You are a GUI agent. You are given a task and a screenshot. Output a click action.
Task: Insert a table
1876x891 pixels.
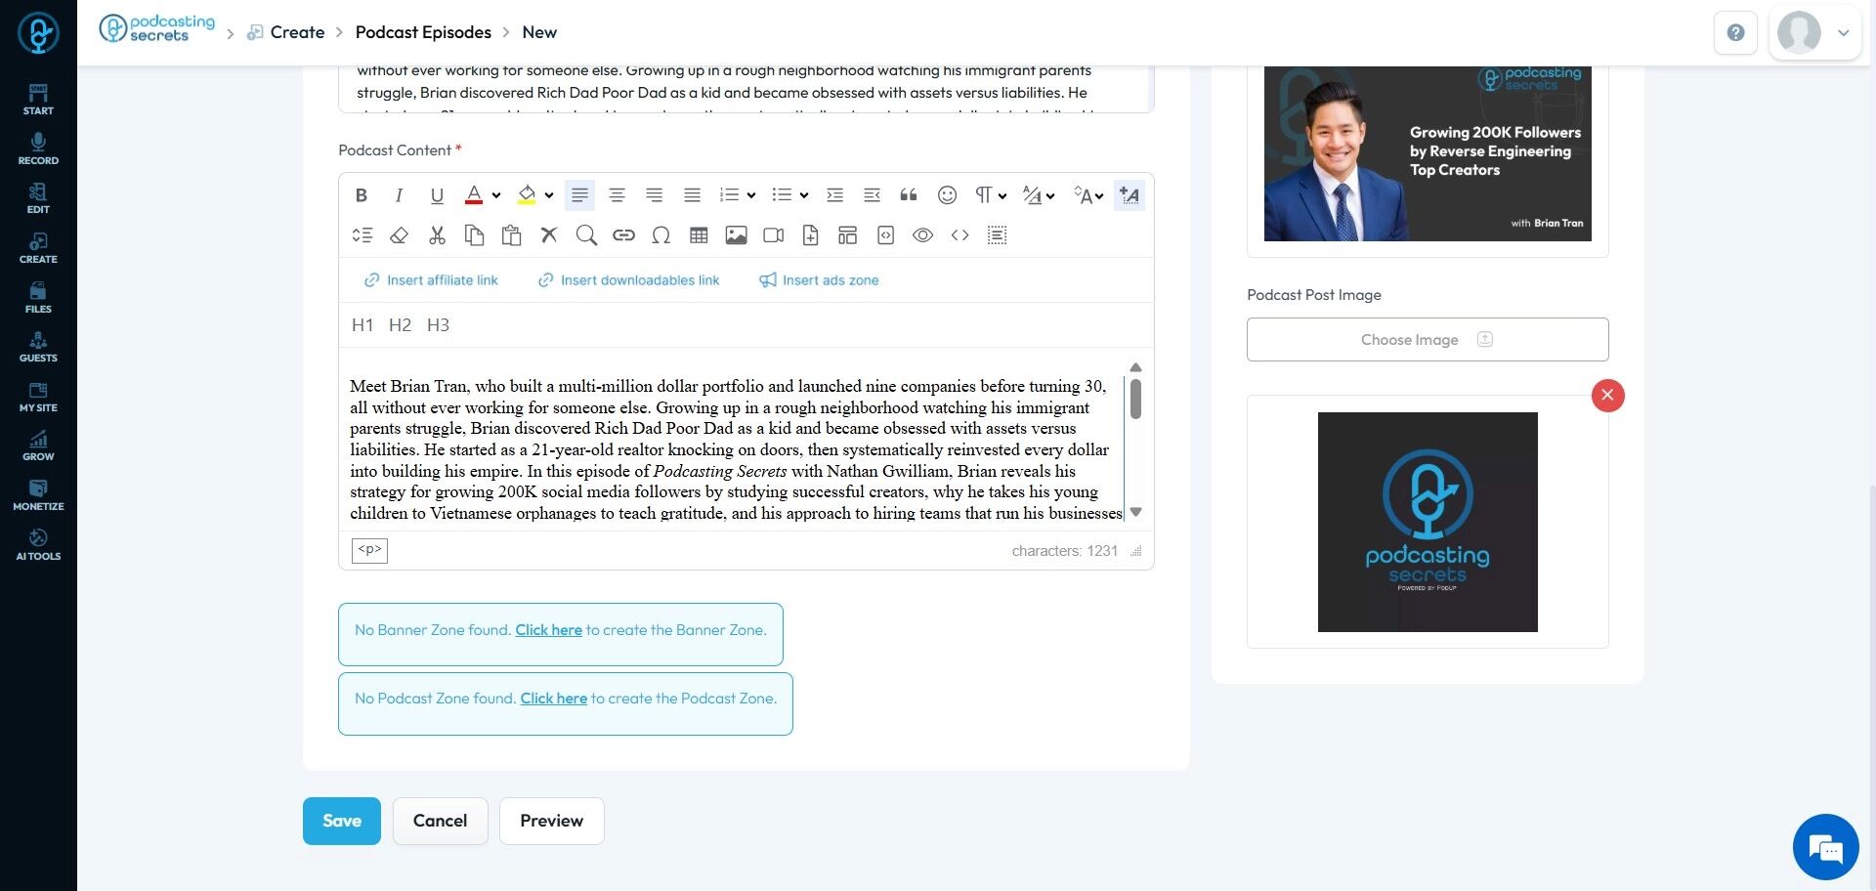point(699,235)
